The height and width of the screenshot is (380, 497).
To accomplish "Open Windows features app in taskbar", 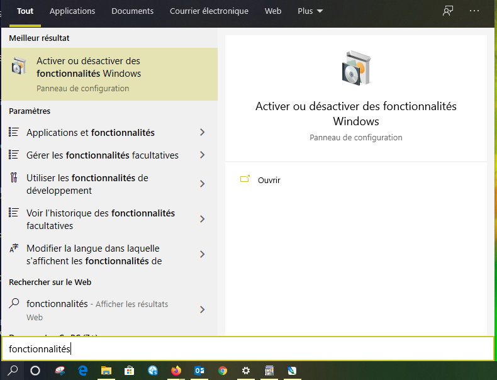I will (x=269, y=371).
